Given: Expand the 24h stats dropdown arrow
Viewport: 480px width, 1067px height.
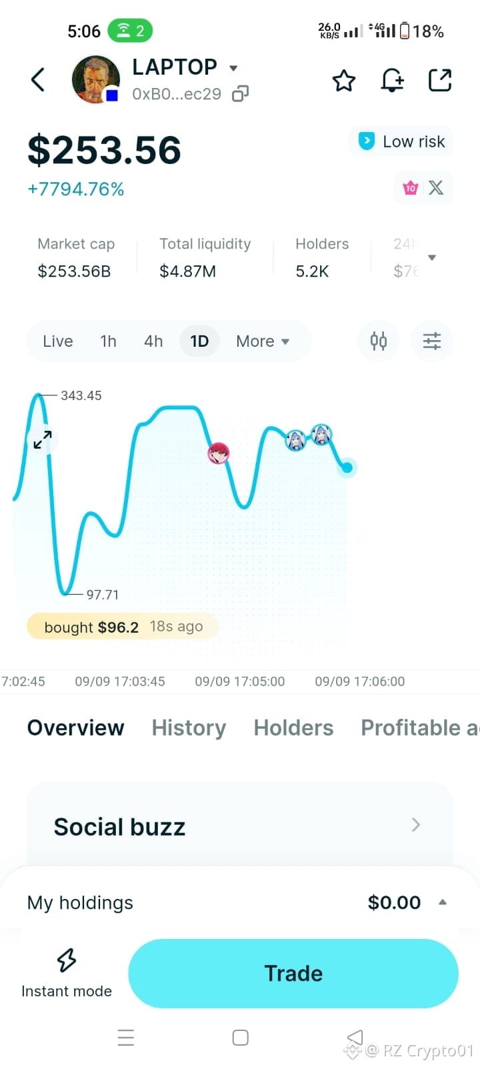Looking at the screenshot, I should [x=432, y=257].
